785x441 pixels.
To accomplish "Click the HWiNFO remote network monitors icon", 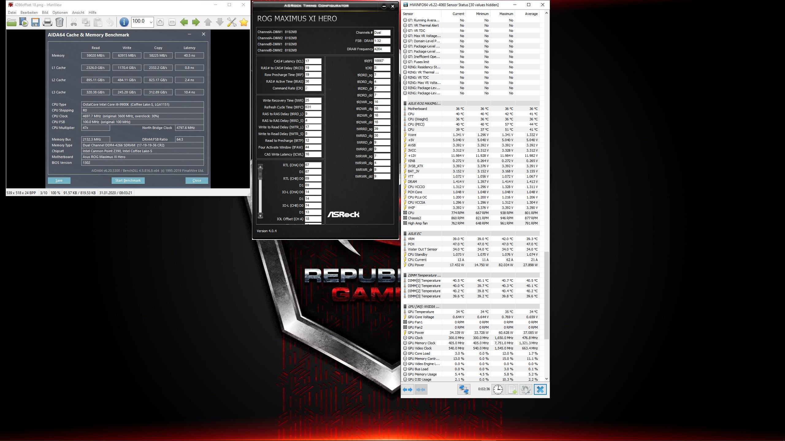I will point(464,390).
